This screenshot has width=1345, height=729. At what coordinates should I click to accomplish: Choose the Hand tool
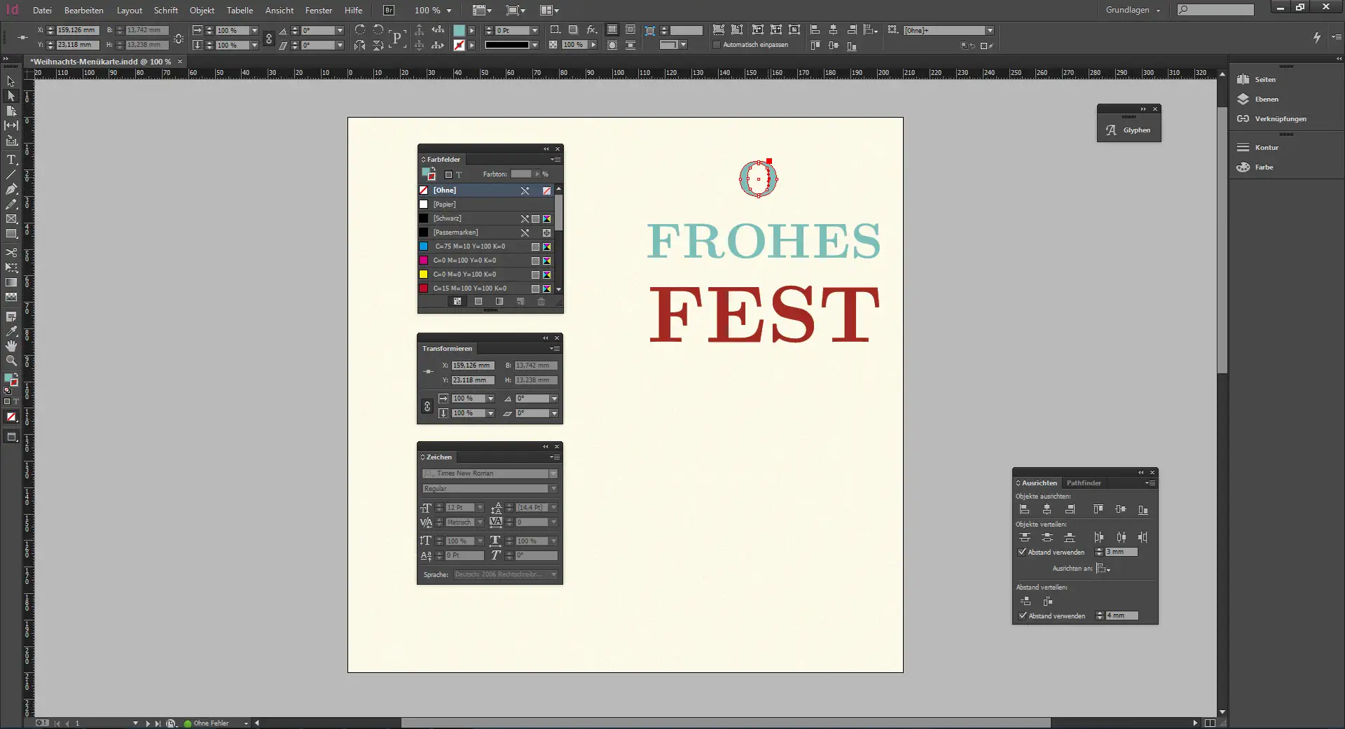pyautogui.click(x=11, y=346)
